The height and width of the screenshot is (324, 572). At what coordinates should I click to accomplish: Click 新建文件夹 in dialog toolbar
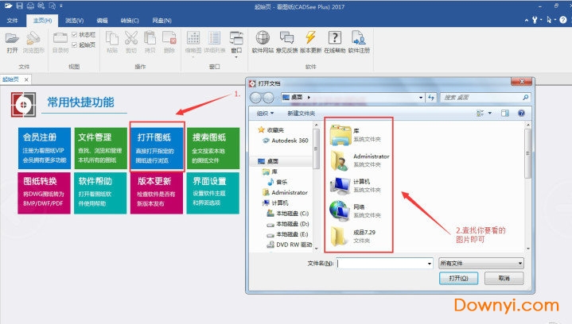point(301,114)
